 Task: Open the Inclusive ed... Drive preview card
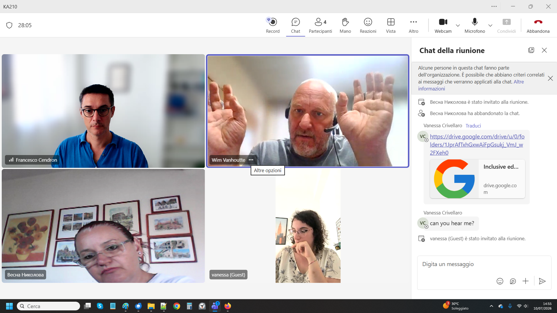tap(478, 179)
